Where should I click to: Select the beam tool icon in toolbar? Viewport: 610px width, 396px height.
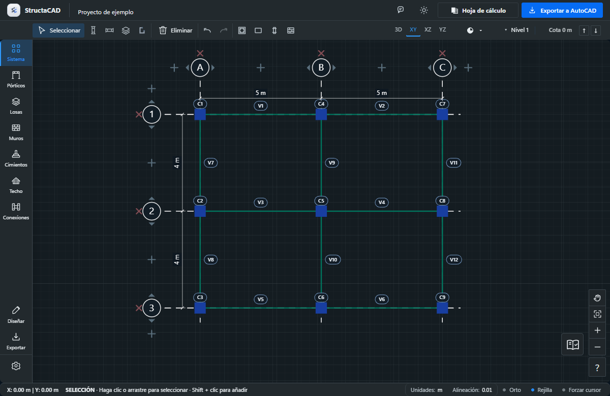tap(109, 30)
